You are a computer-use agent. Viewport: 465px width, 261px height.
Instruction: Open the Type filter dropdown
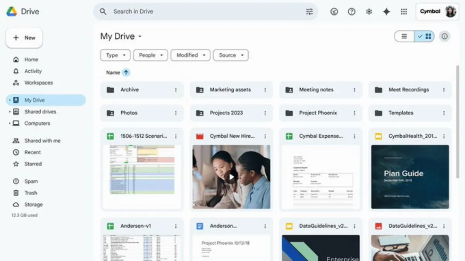(x=115, y=55)
